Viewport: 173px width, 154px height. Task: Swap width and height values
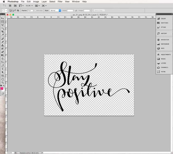tap(76, 10)
